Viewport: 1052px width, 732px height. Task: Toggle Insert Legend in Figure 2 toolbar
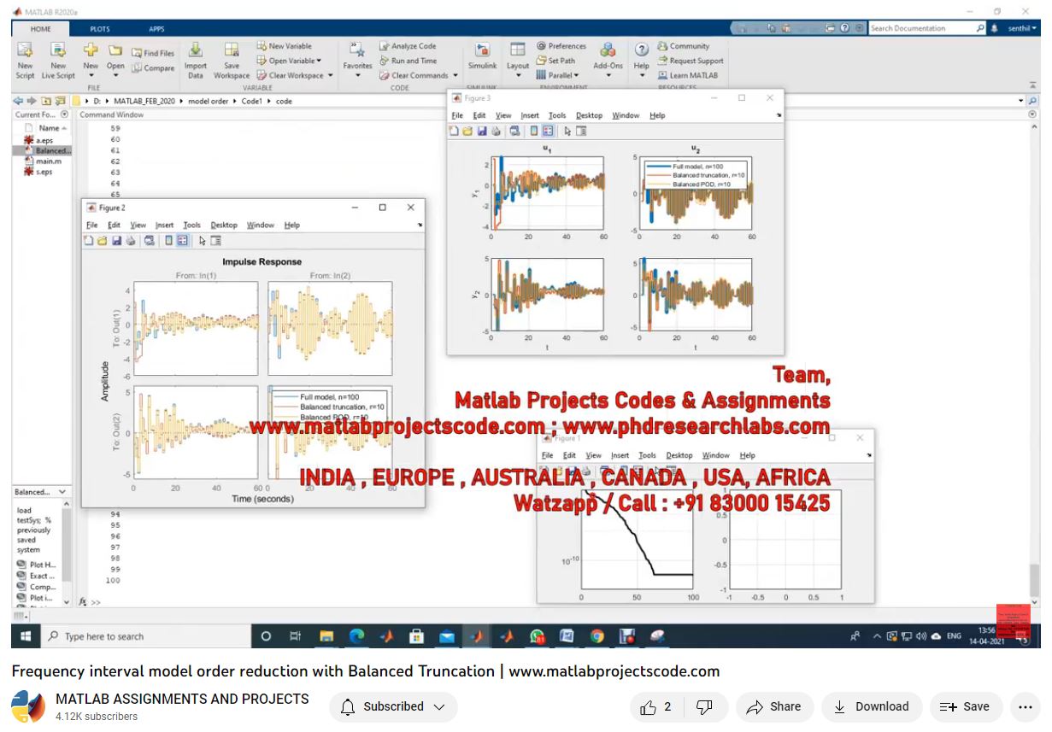pyautogui.click(x=183, y=241)
